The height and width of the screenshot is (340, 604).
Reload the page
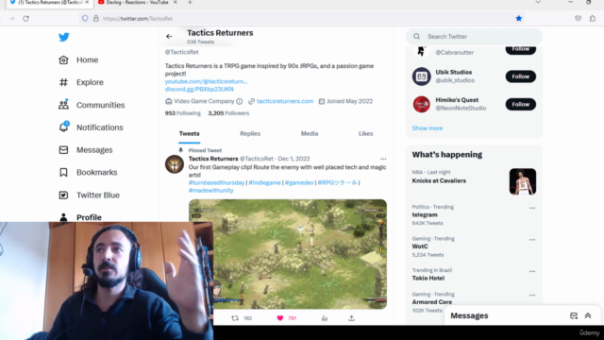[25, 19]
